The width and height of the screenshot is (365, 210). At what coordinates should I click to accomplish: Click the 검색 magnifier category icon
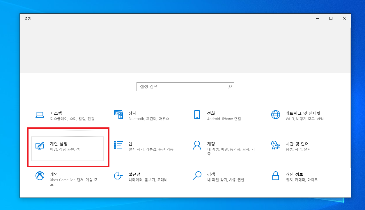[x=197, y=175]
